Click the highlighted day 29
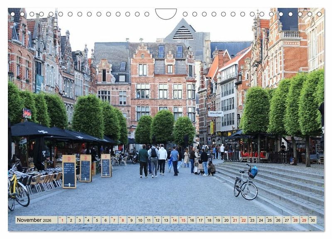This screenshot has height=239, width=332. 304,220
